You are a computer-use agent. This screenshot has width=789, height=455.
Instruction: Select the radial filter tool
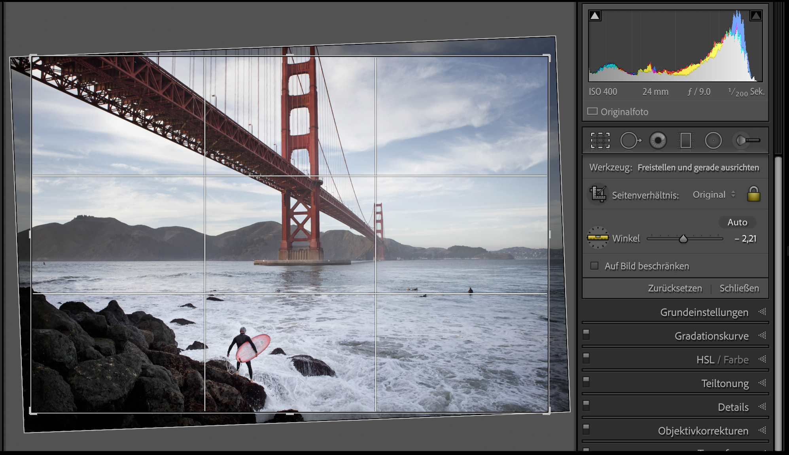pos(713,141)
